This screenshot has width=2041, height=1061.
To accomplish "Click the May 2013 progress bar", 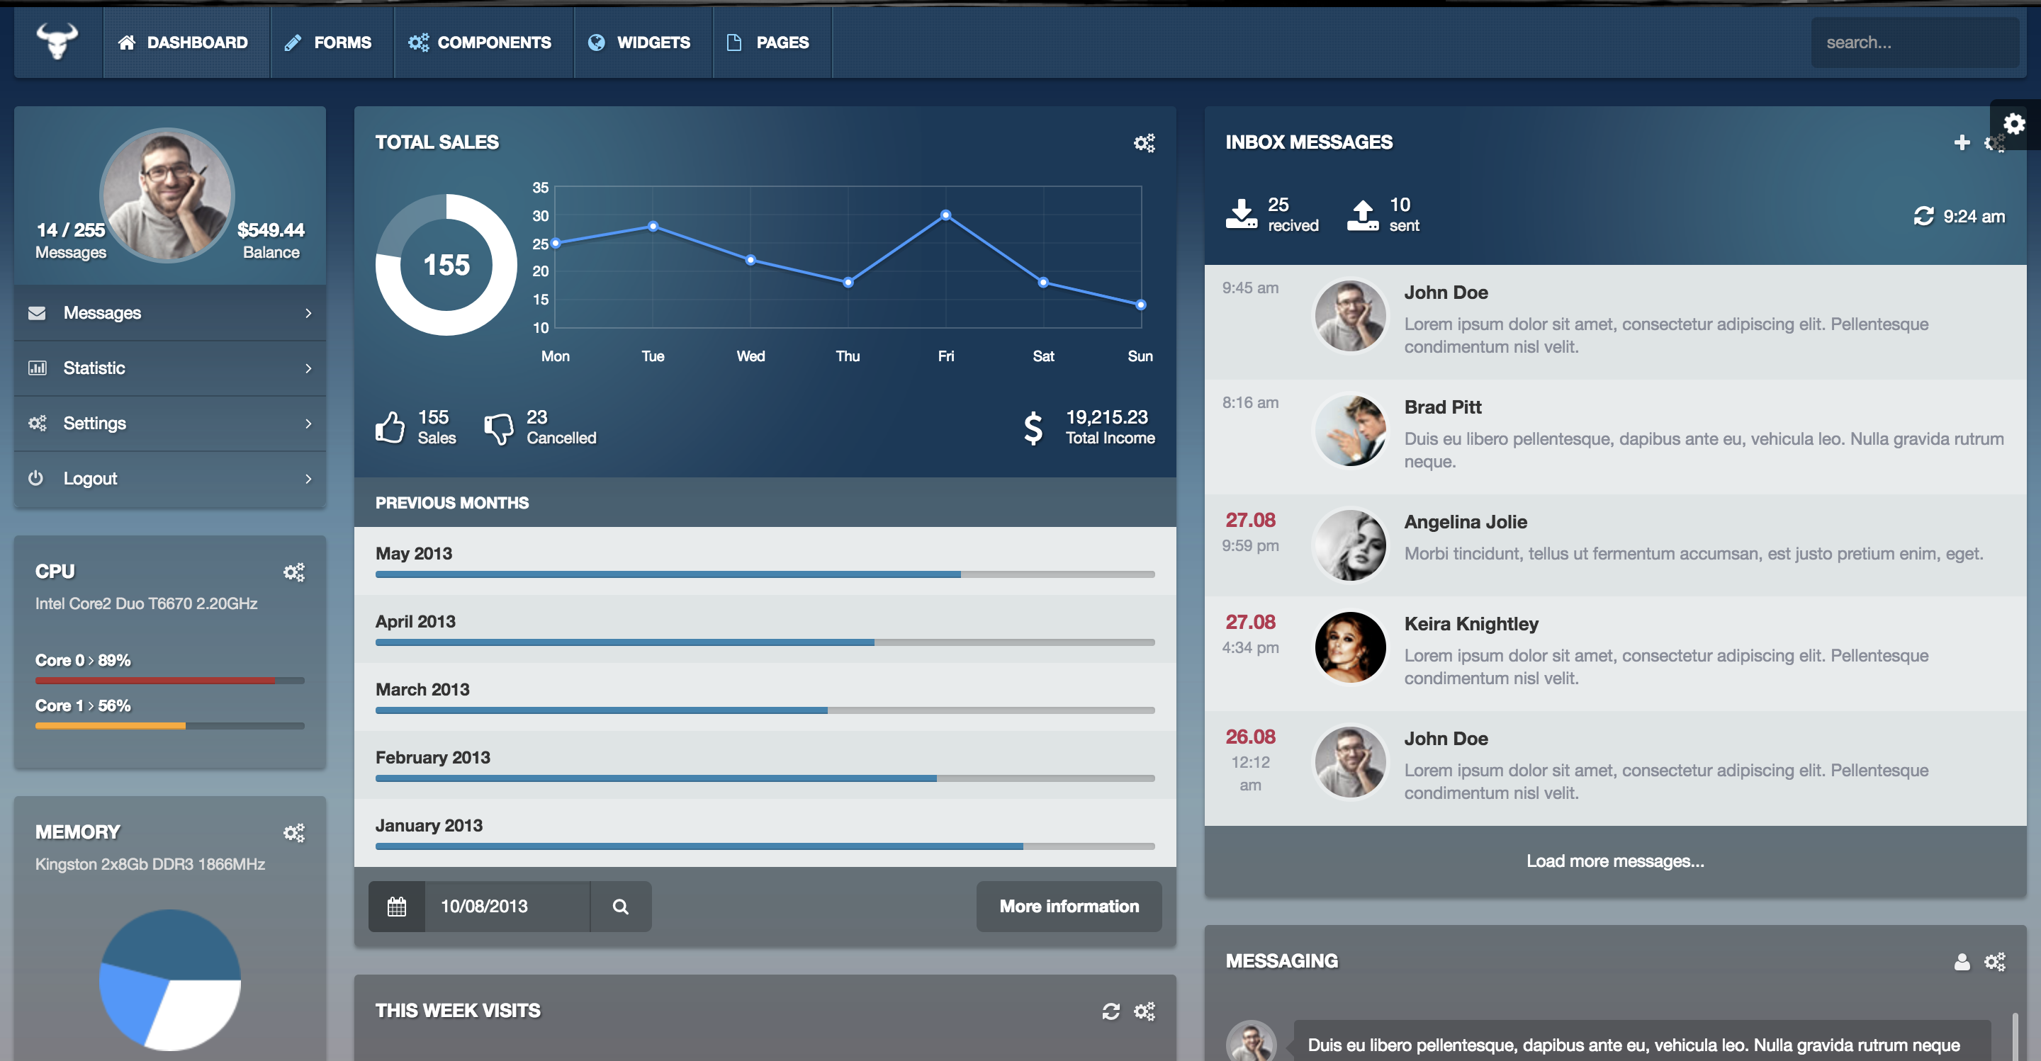I will point(764,574).
